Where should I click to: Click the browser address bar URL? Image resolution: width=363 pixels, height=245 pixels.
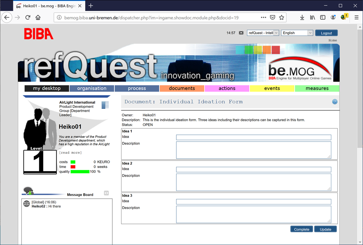(152, 18)
